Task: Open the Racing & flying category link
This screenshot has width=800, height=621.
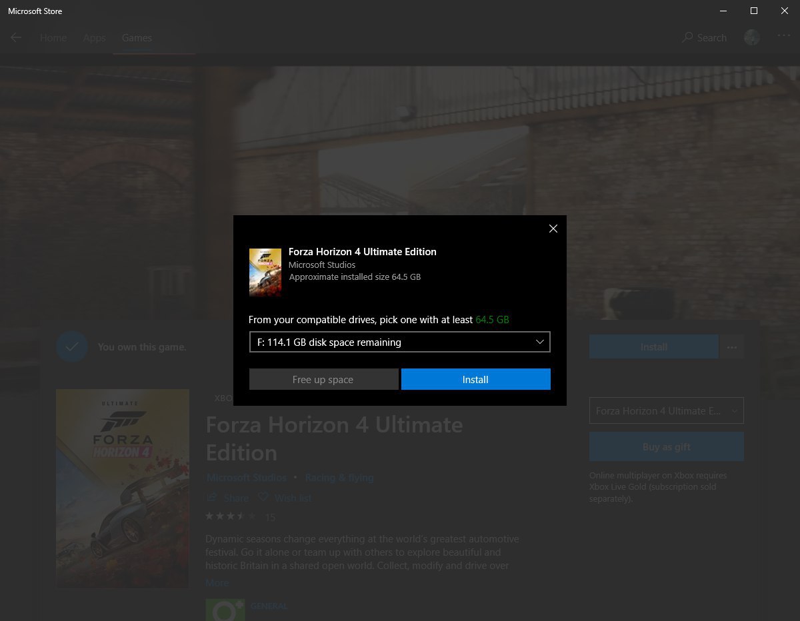Action: click(x=339, y=478)
